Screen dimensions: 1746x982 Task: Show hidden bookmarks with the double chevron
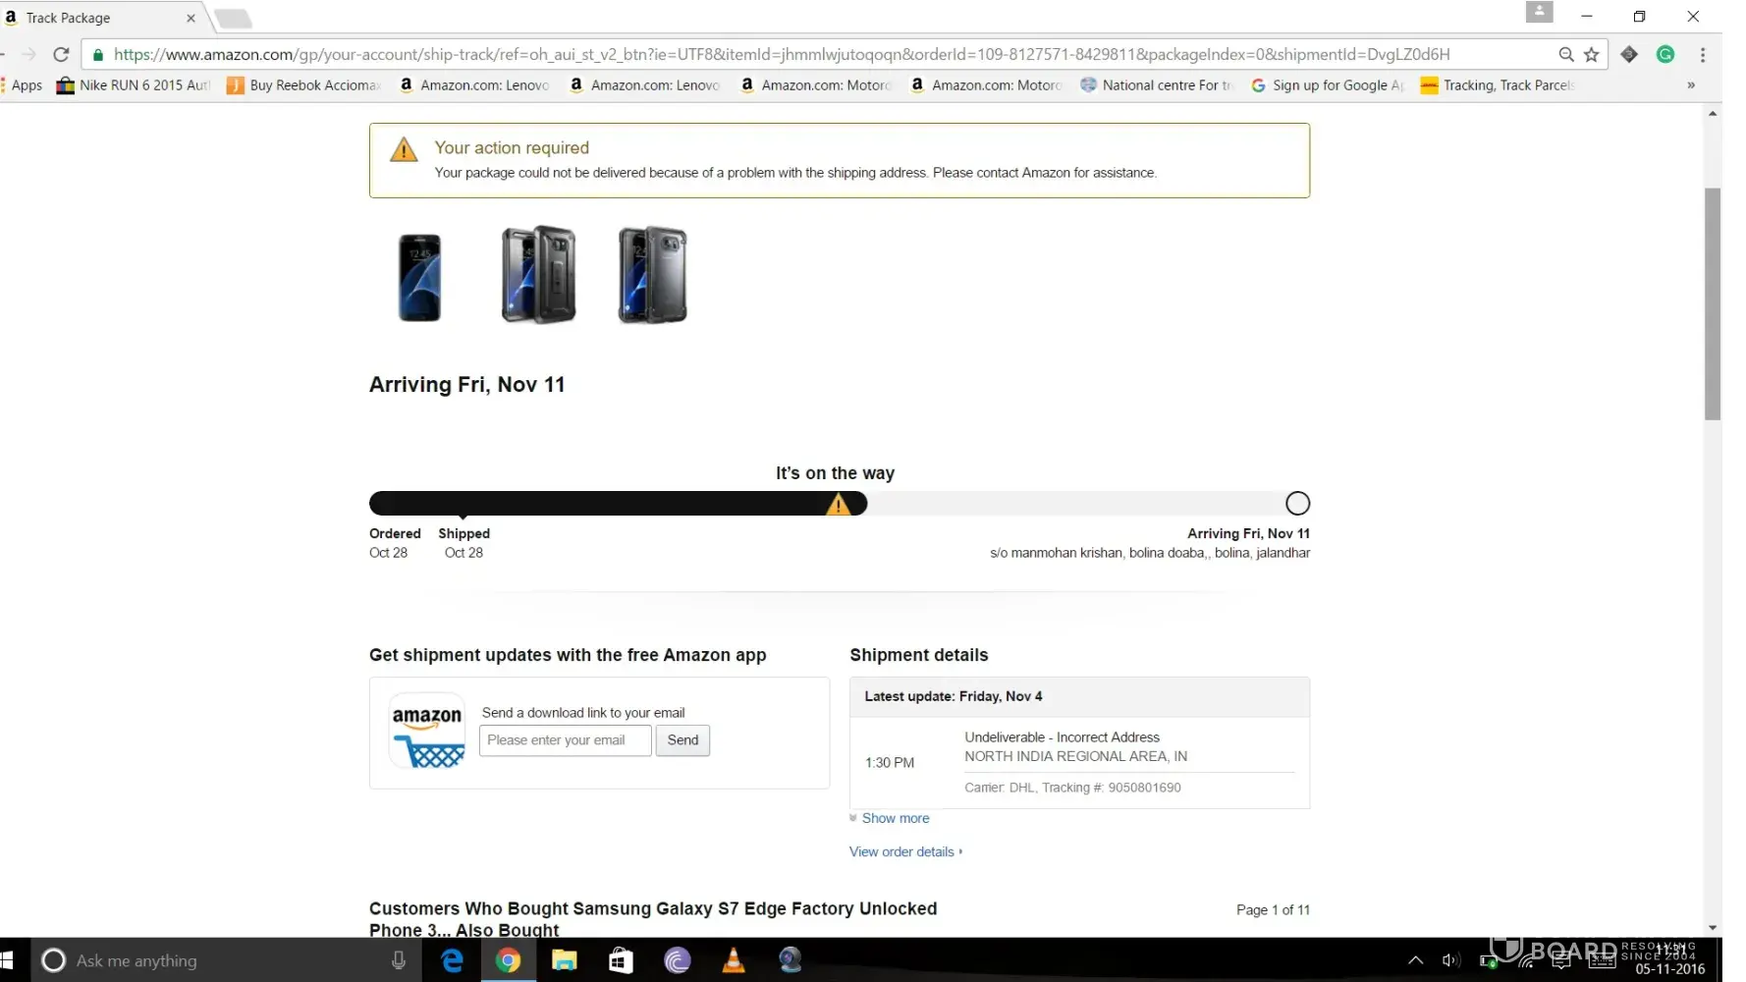pos(1691,85)
